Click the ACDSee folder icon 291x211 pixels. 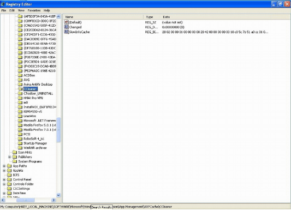[20, 75]
